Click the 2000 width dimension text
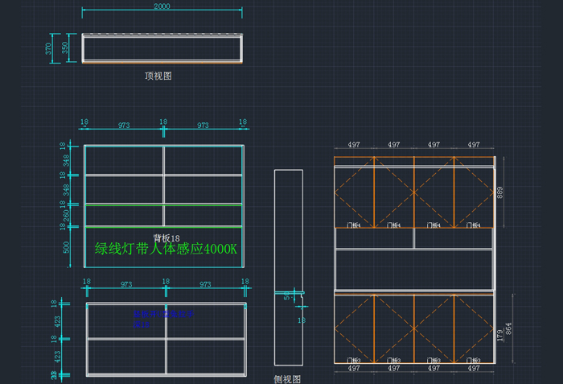 (x=162, y=6)
